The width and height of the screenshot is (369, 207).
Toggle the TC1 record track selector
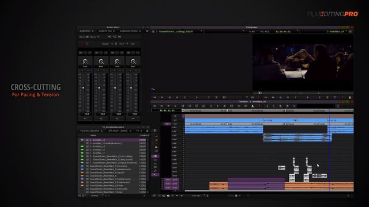[x=175, y=124]
